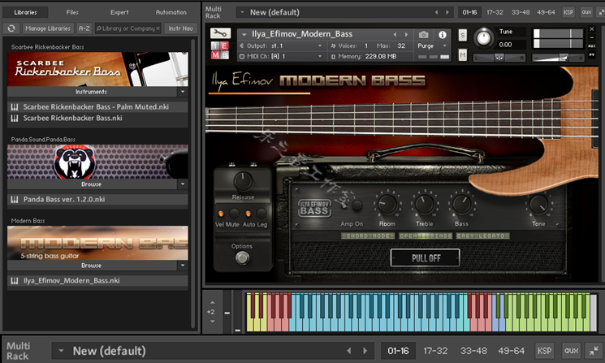Click the Options footswitch on the pedal

tap(242, 257)
